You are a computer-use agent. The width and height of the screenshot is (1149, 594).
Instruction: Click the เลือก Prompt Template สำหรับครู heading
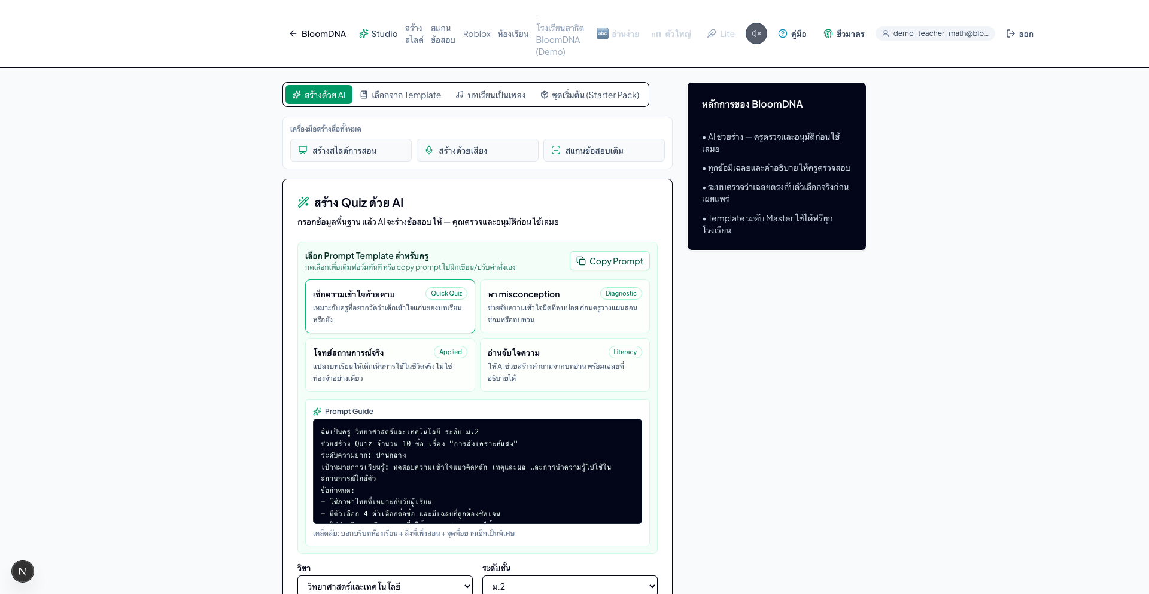[367, 255]
